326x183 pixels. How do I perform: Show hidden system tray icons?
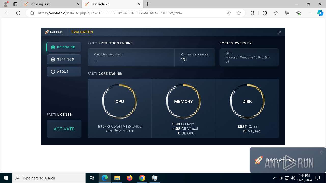pos(275,178)
